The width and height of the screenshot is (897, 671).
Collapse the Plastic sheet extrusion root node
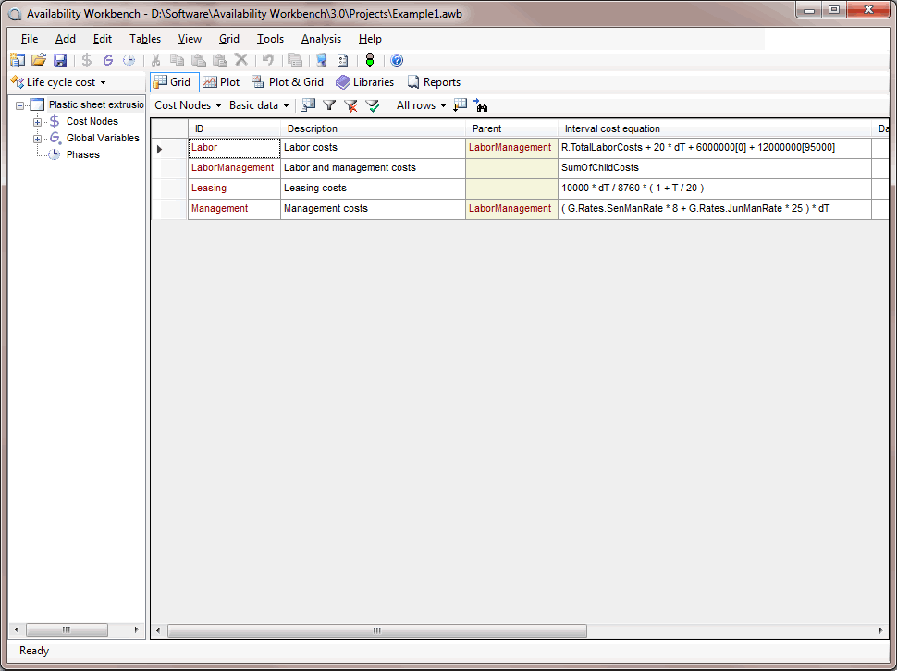coord(18,104)
